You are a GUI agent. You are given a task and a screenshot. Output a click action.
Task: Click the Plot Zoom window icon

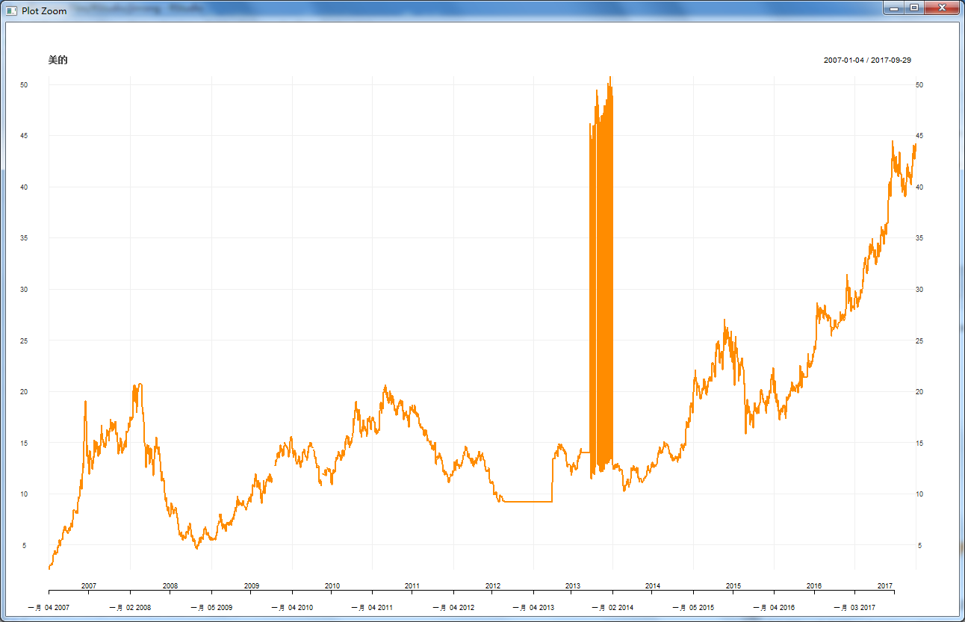11,10
